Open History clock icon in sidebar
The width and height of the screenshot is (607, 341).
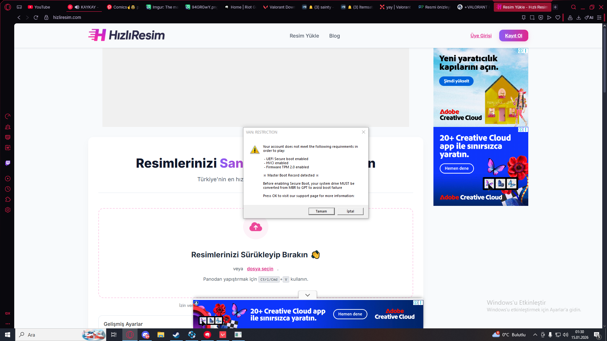point(8,189)
